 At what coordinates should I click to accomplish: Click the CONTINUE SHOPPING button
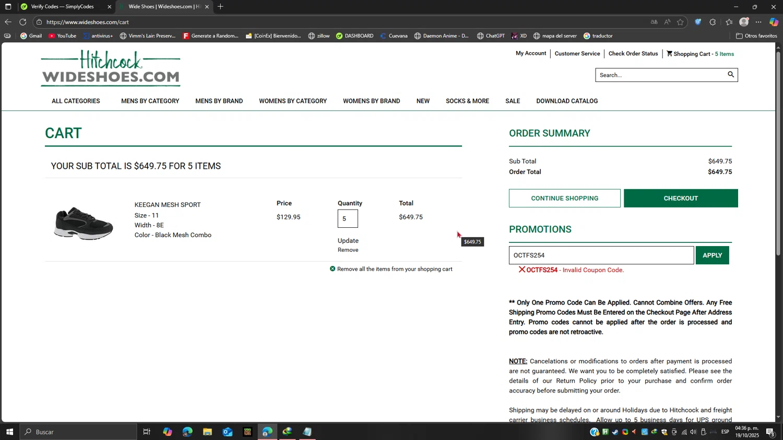pos(565,198)
